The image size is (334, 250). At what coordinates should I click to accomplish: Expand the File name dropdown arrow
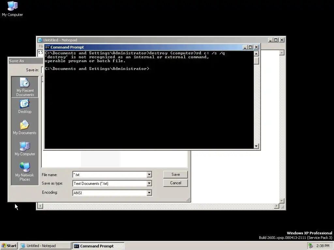(x=149, y=174)
